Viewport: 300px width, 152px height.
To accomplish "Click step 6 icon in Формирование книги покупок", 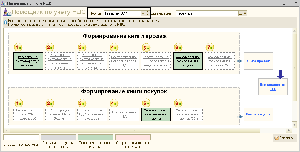I will pyautogui.click(x=178, y=104).
